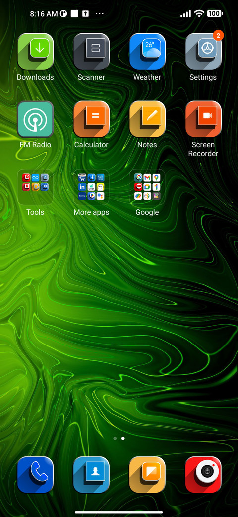Launch the Camera app from dock

(x=203, y=475)
